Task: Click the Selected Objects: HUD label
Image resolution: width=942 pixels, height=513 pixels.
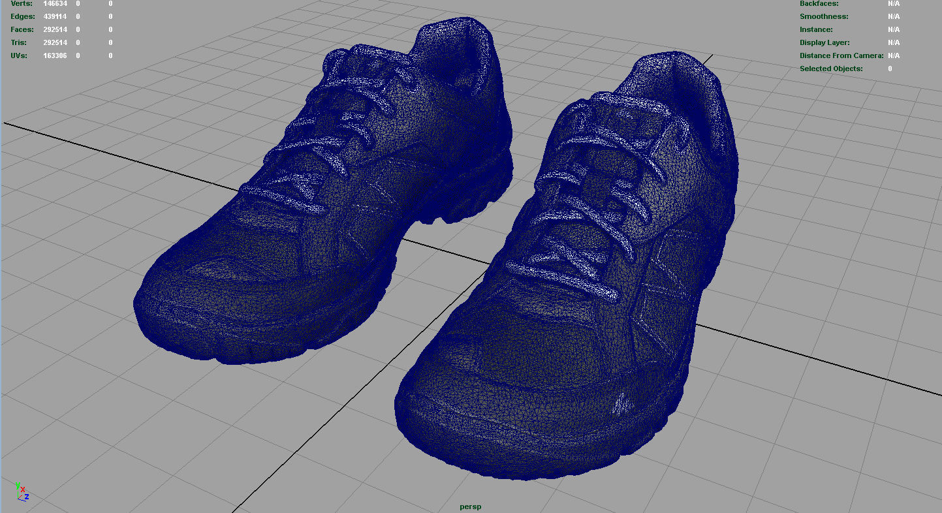Action: (831, 69)
